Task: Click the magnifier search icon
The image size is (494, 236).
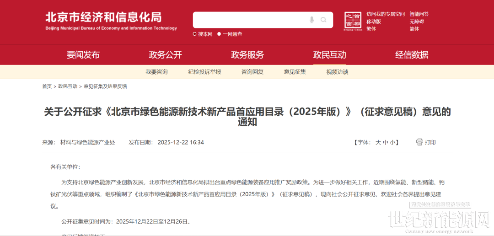Action: coord(323,20)
